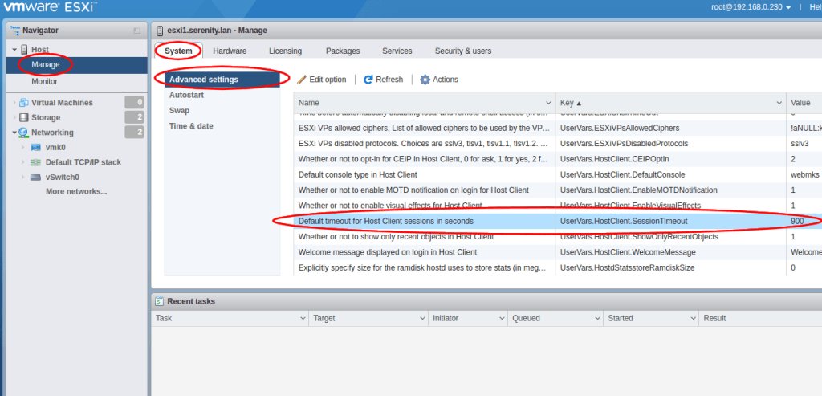The image size is (822, 396).
Task: Open the Initiator column dropdown
Action: 502,318
